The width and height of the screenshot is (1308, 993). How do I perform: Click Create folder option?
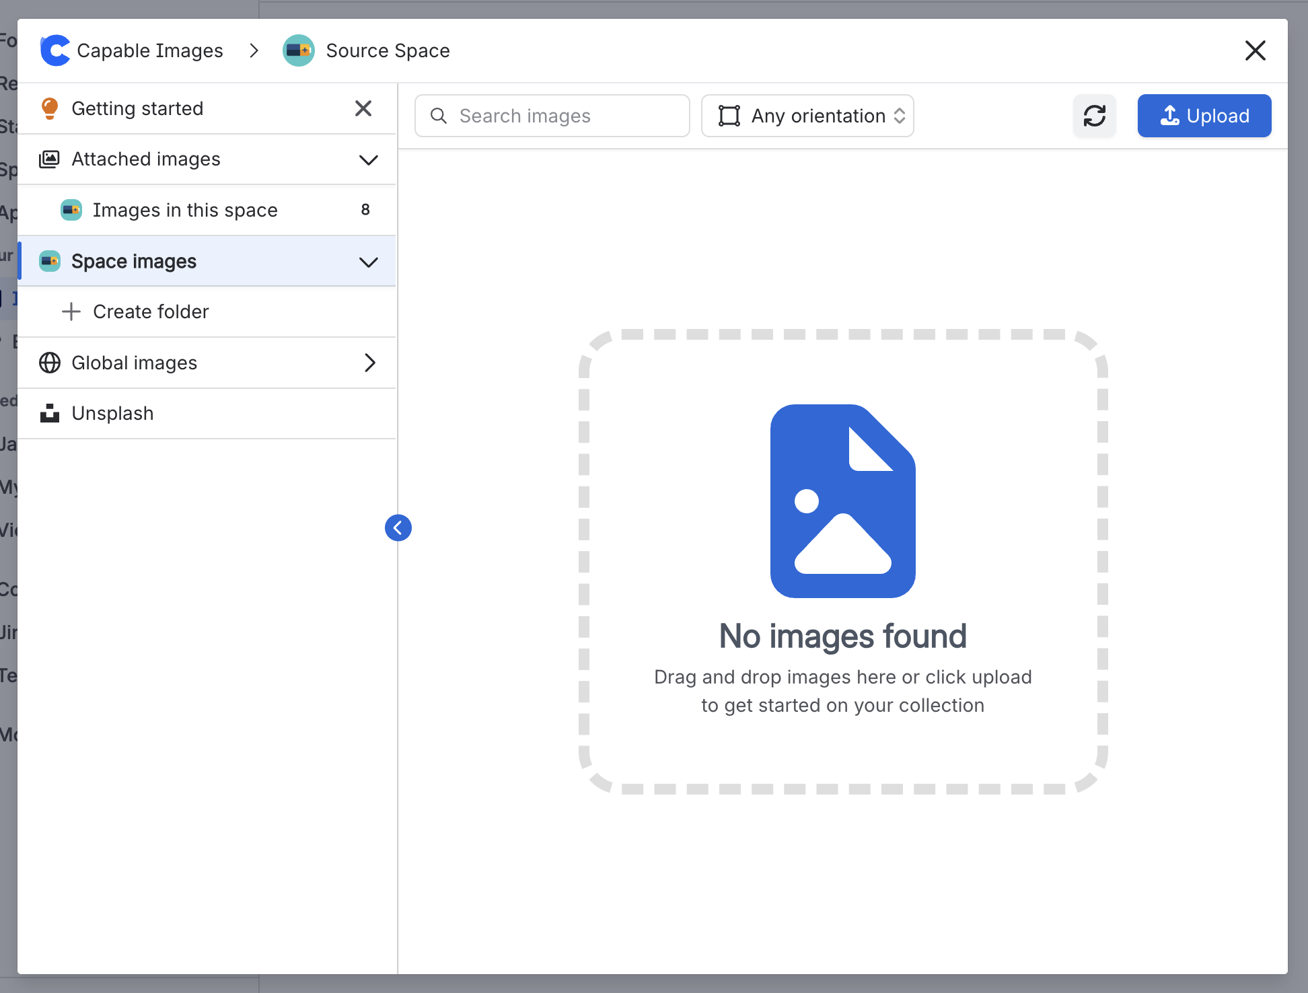click(150, 311)
